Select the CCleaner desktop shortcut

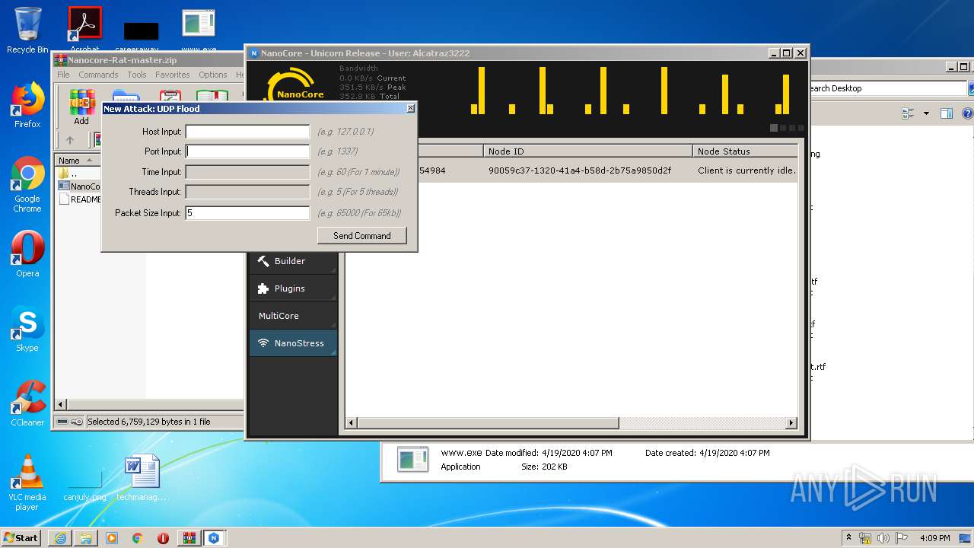(x=27, y=403)
